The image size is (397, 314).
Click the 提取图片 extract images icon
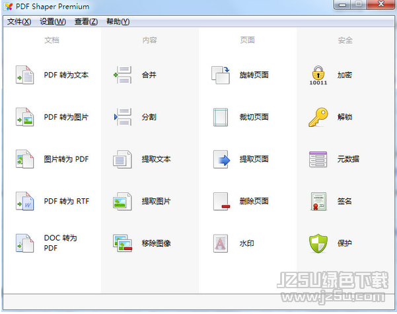(x=123, y=201)
